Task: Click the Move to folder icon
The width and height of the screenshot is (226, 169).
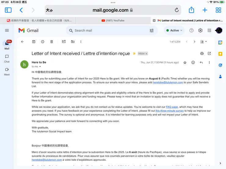Action: pos(73,42)
